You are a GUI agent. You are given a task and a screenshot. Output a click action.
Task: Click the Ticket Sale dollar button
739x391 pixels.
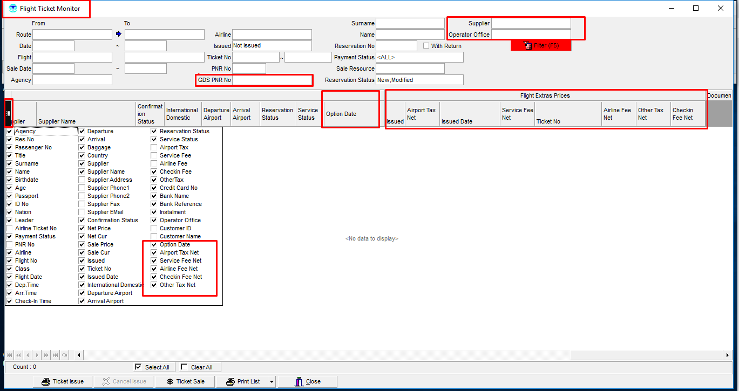point(185,381)
